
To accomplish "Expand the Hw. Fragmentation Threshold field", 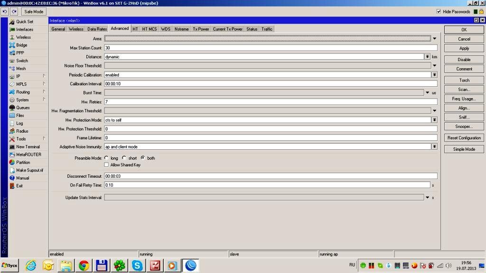I will coord(435,110).
